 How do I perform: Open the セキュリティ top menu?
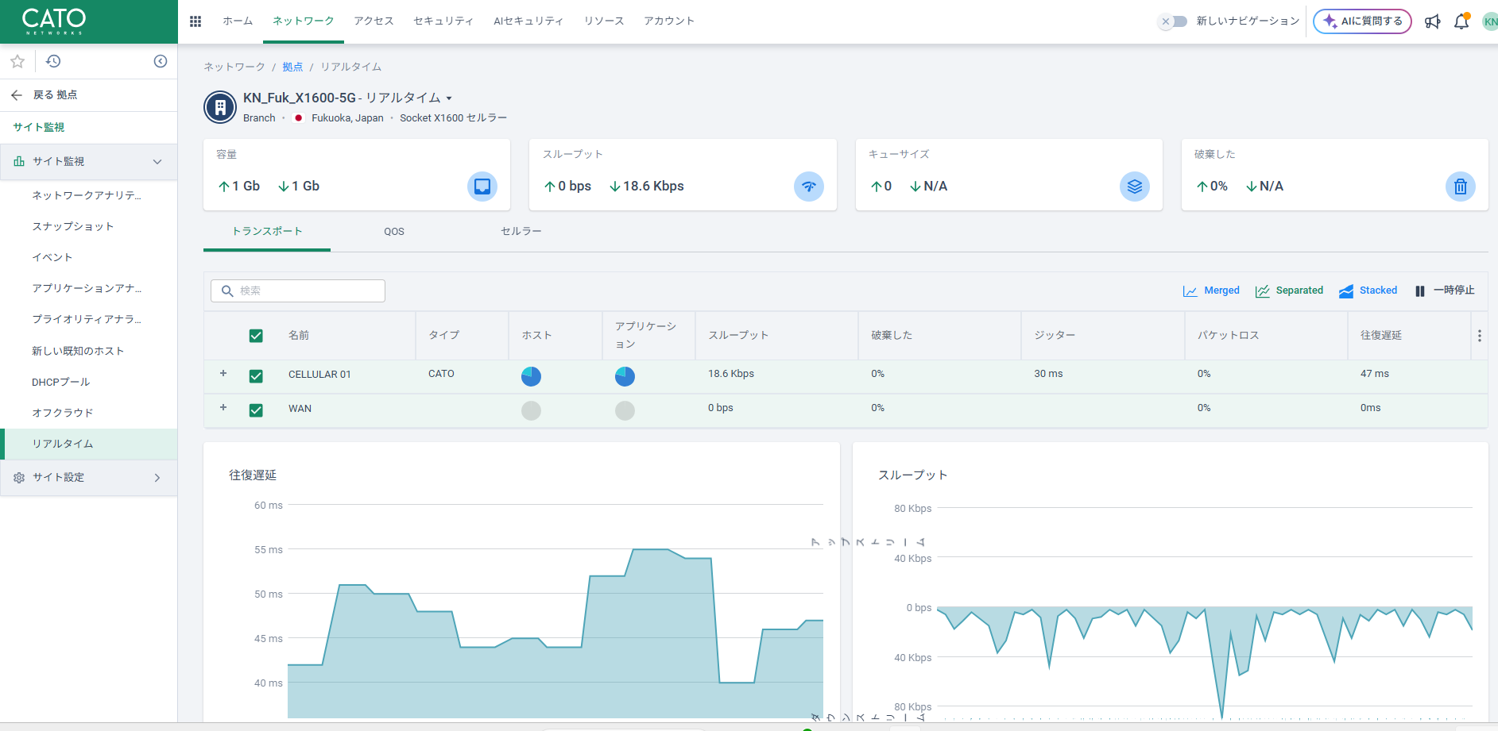tap(443, 21)
